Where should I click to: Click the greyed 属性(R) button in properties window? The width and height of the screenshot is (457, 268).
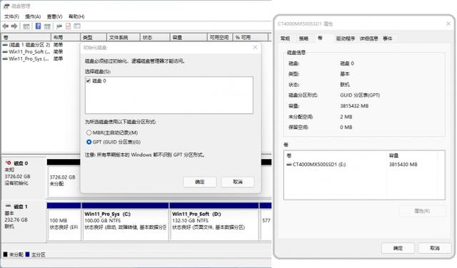422,211
